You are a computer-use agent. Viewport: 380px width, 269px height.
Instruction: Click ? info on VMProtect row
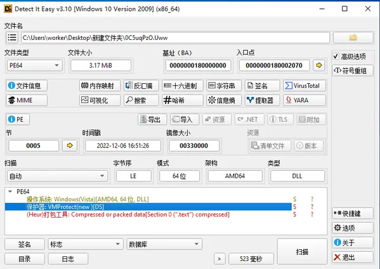pyautogui.click(x=312, y=207)
